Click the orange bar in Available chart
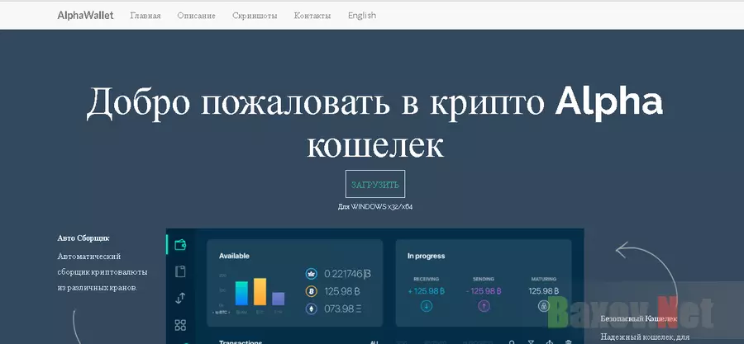Viewport: 744px width, 344px height. tap(260, 291)
